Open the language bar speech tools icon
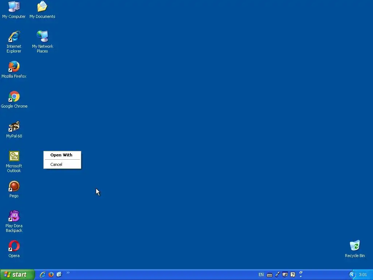373x280 pixels. [x=285, y=275]
